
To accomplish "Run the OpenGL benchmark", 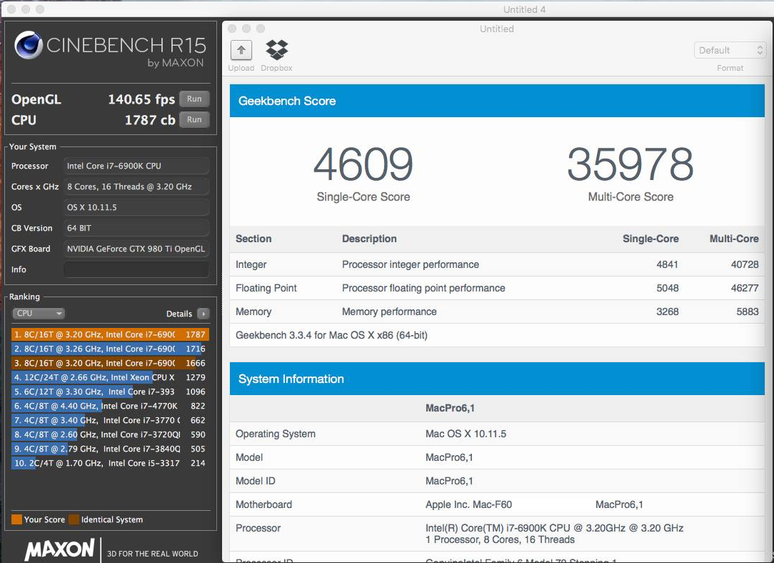I will (x=194, y=99).
